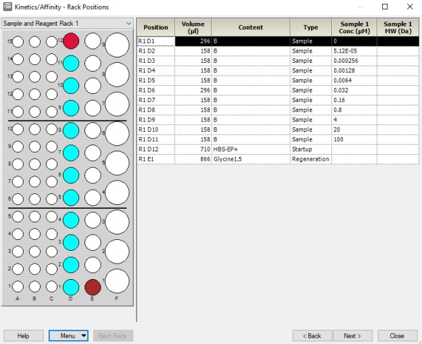Click the Help button
The image size is (422, 344).
click(x=24, y=335)
